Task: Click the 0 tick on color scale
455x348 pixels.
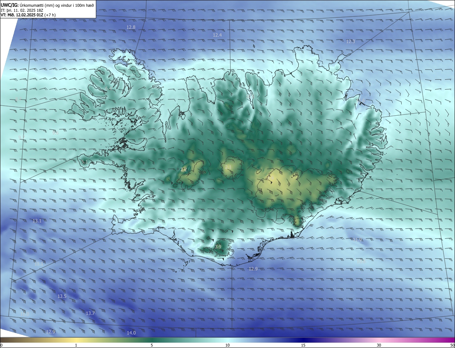Action: (1, 345)
